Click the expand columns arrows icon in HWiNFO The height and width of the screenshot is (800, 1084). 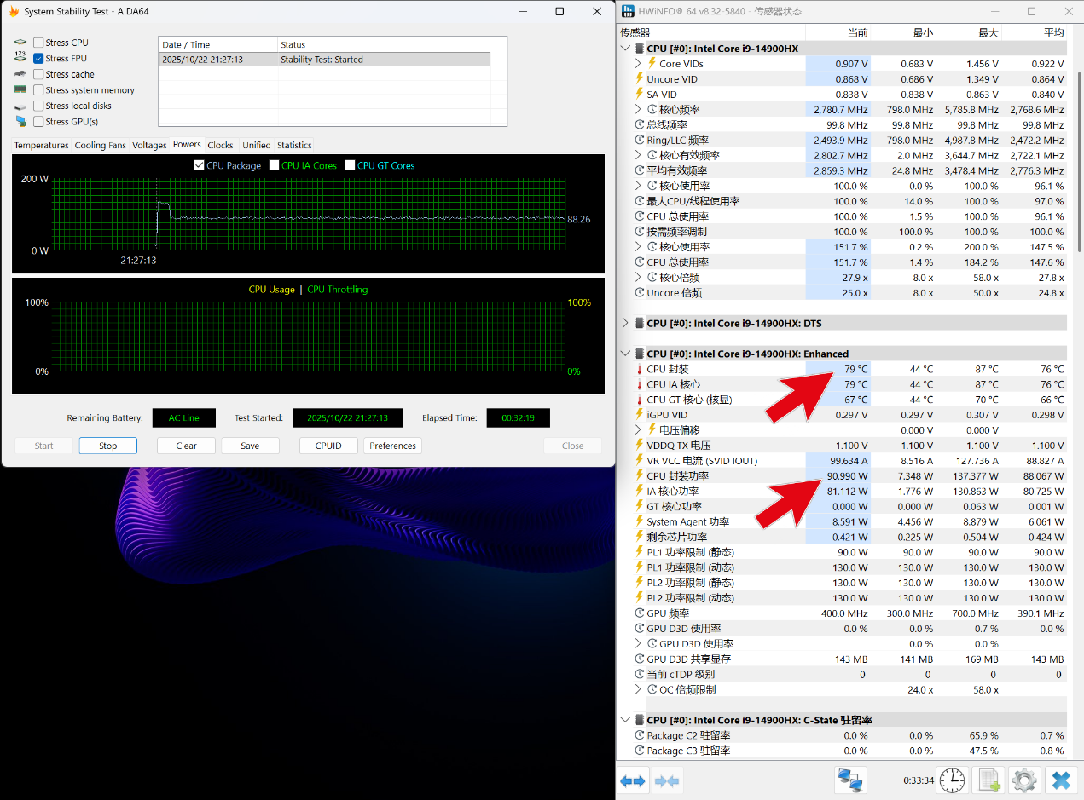pos(633,780)
